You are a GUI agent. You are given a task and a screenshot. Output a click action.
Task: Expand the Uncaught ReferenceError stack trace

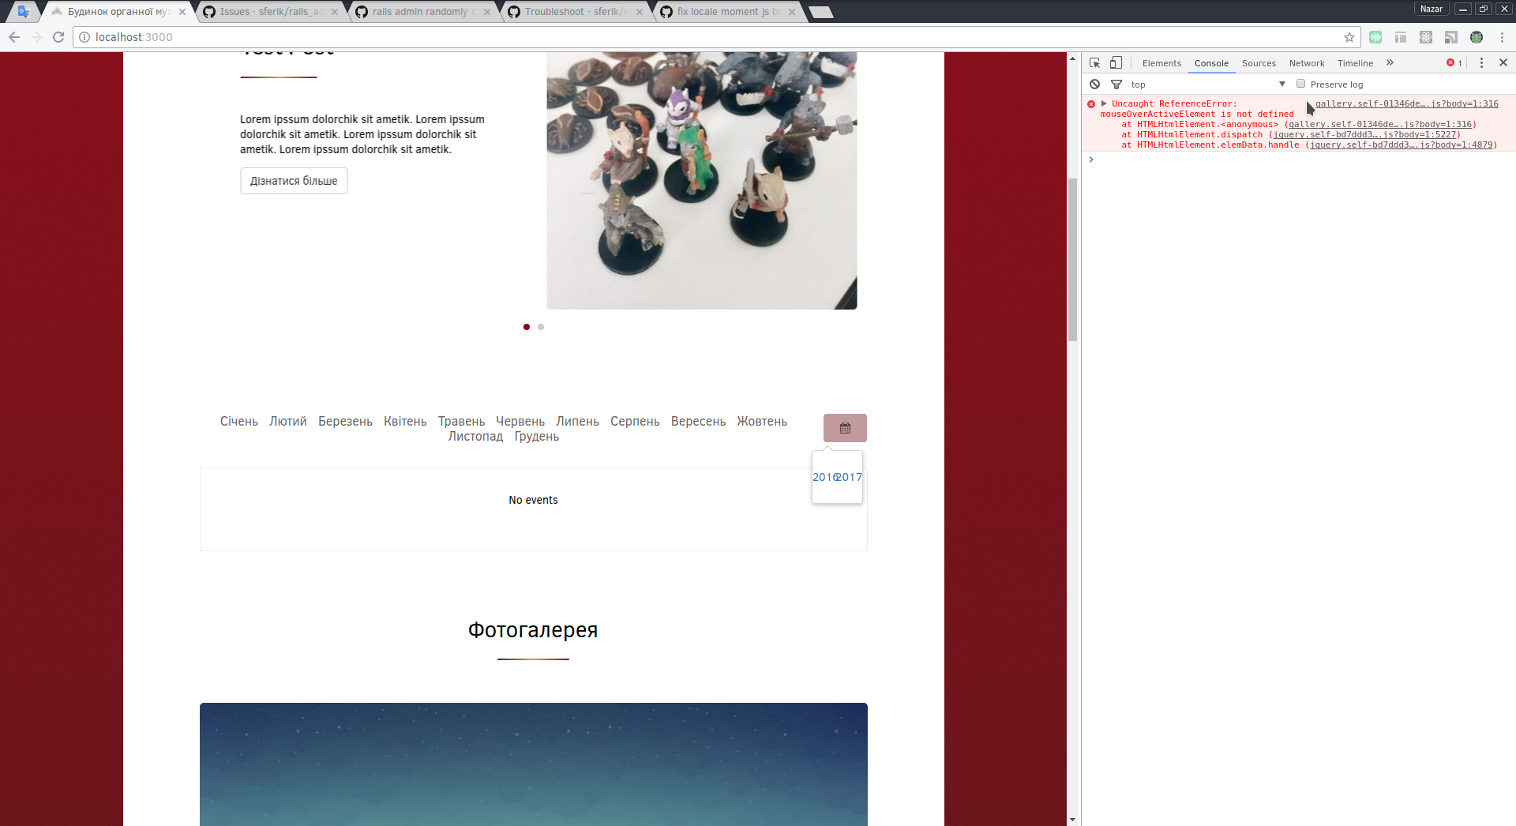click(x=1104, y=103)
